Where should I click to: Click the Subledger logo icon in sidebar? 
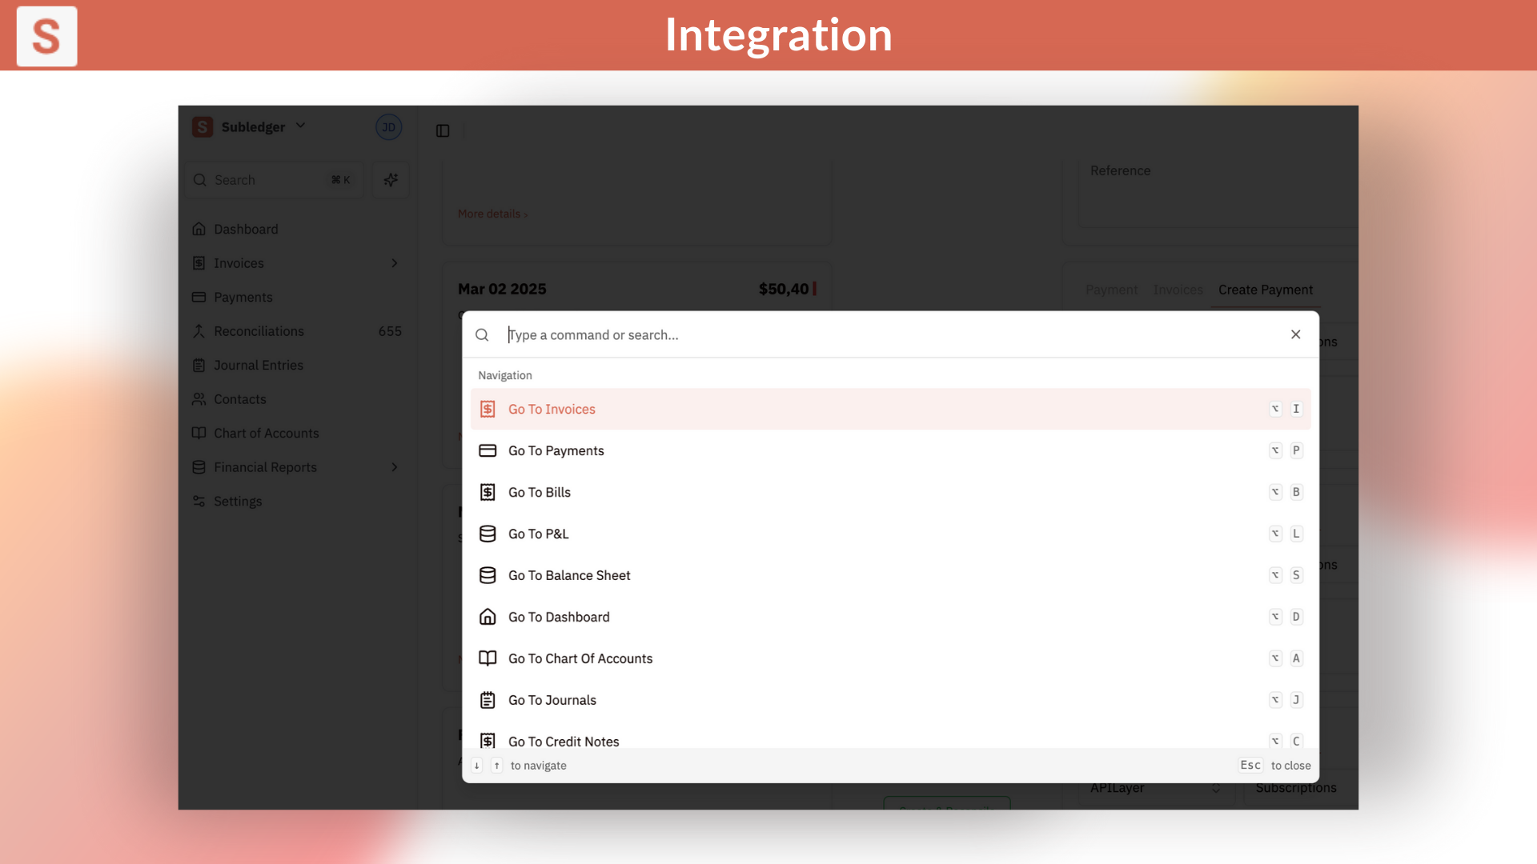(x=203, y=127)
